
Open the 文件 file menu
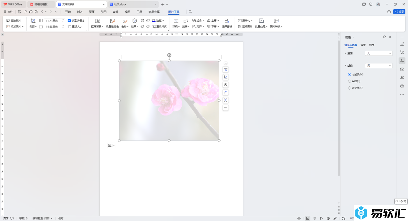tap(8, 12)
